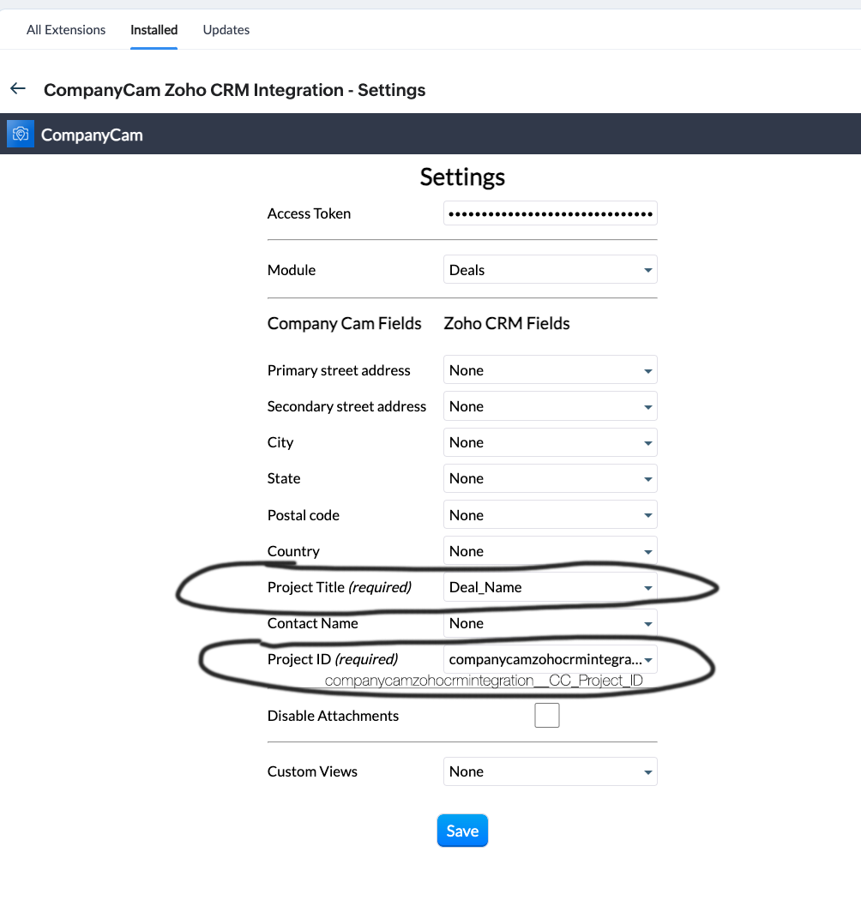Screen dimensions: 861x906
Task: Expand the Postal code dropdown
Action: tap(550, 515)
